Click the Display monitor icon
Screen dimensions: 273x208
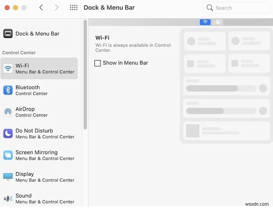tap(8, 177)
